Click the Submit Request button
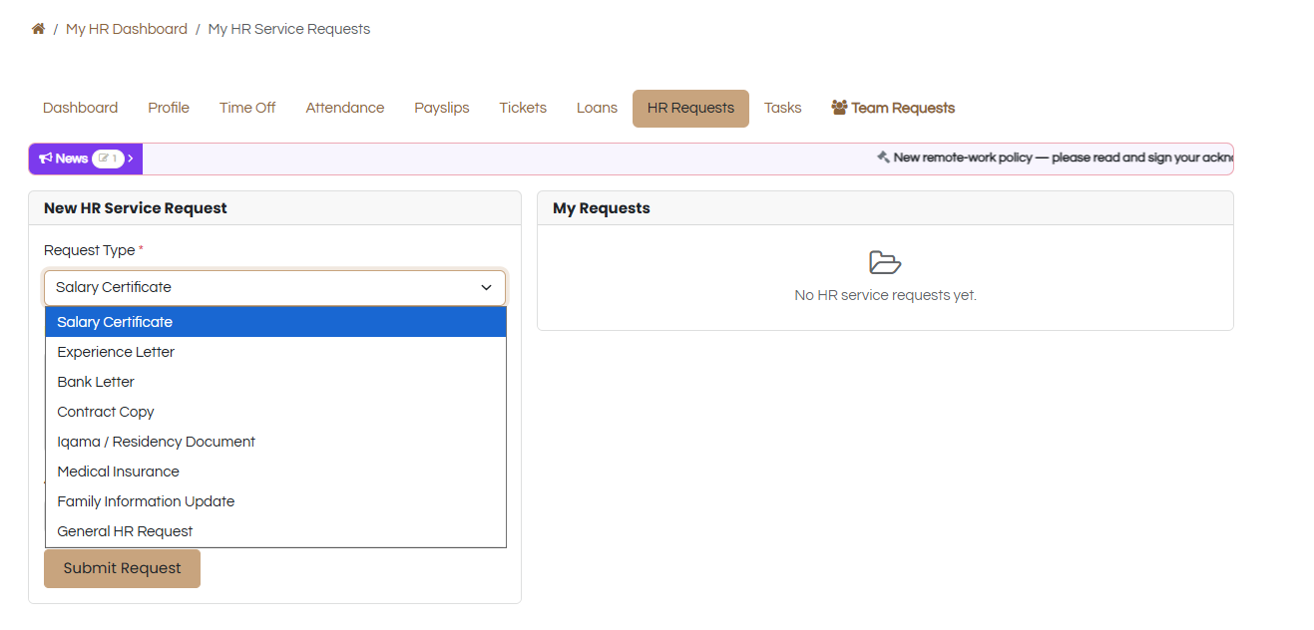1314x630 pixels. click(122, 568)
